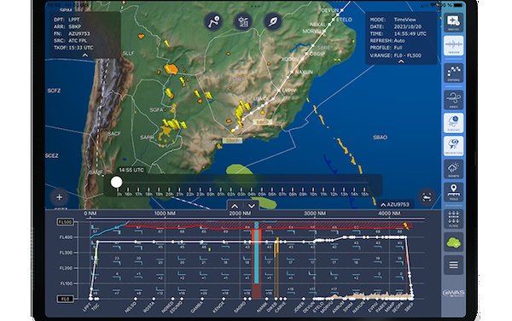
Task: Collapse the mode info panel chevron
Action: [x=401, y=61]
